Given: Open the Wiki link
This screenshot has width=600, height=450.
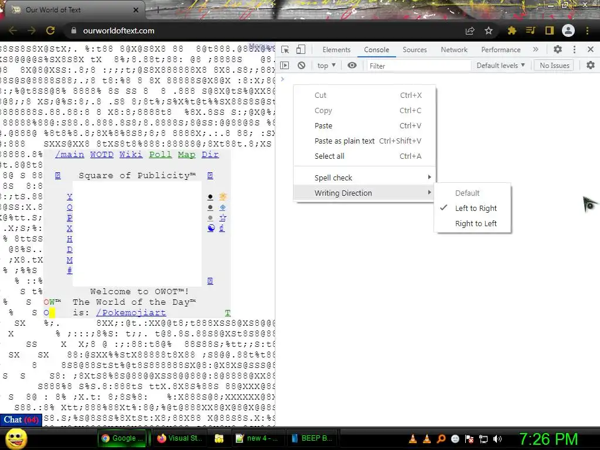Looking at the screenshot, I should [x=131, y=154].
